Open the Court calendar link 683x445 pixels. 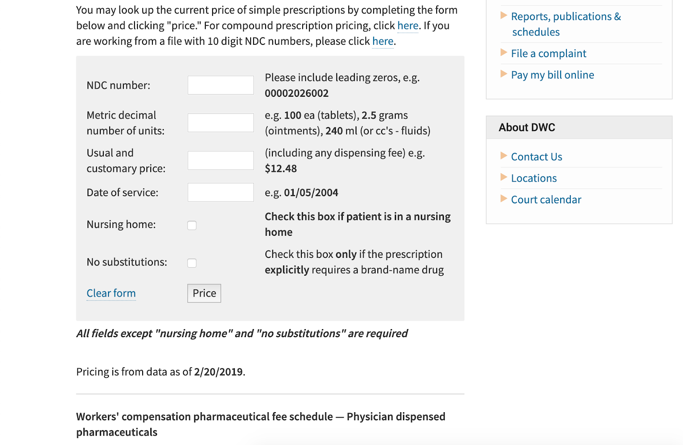tap(546, 199)
